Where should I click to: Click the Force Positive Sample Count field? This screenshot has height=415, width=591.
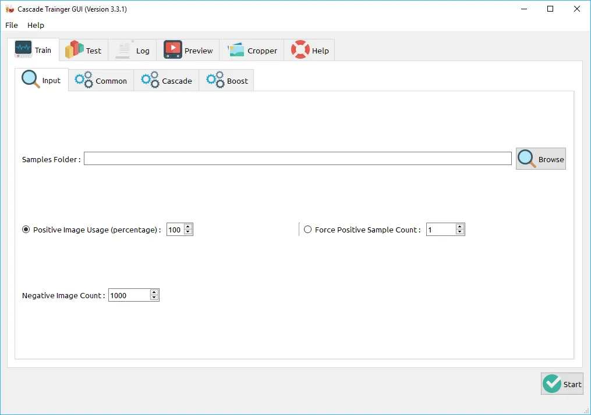coord(441,230)
